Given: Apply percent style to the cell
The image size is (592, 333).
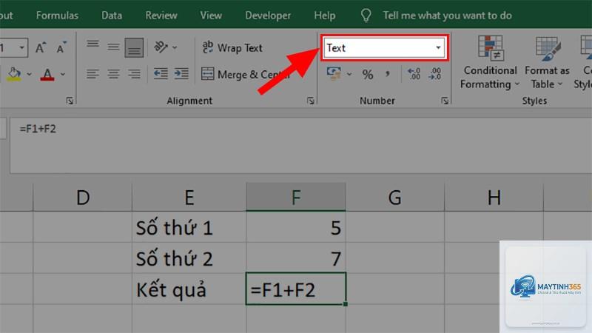Looking at the screenshot, I should tap(368, 74).
